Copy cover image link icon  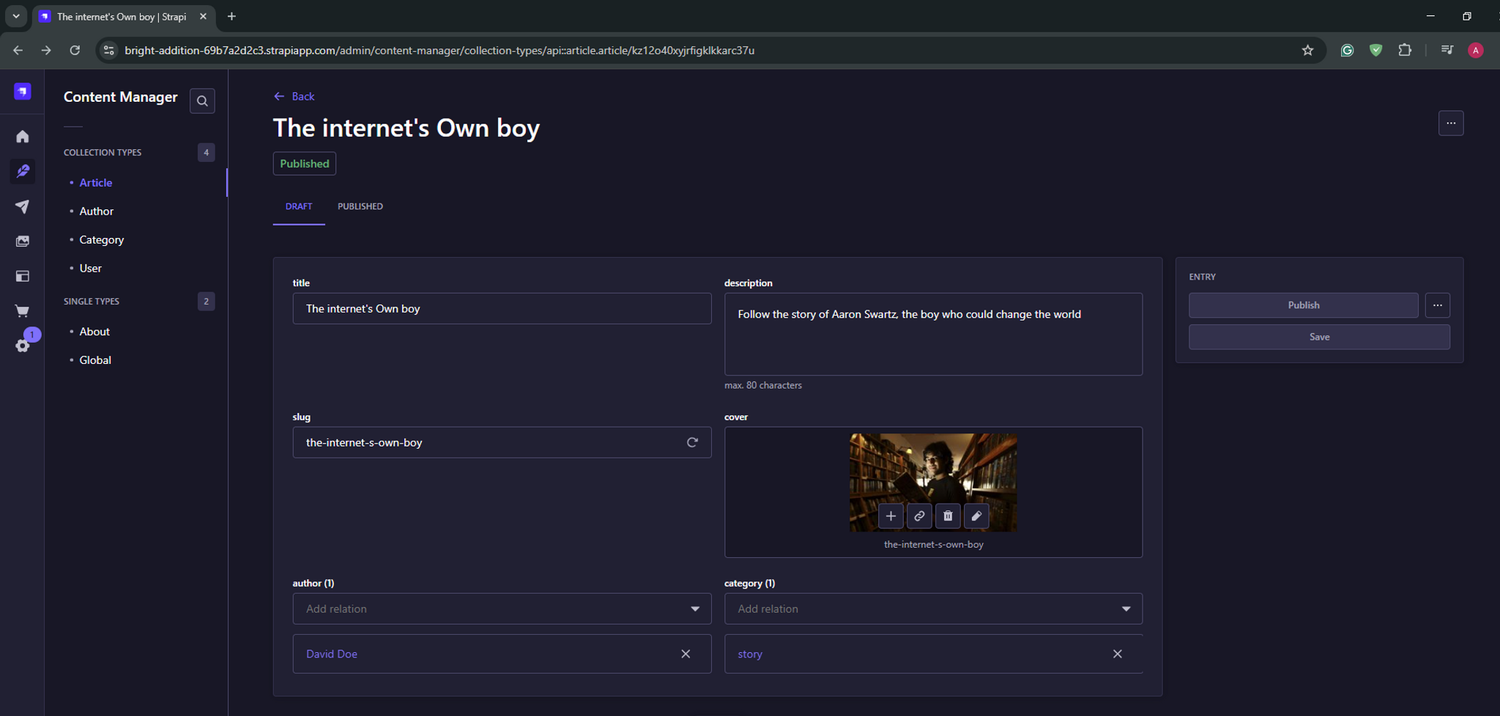point(919,516)
